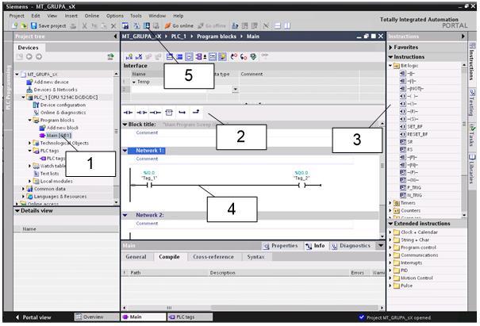Click the Go offline button
The image size is (480, 326).
[212, 25]
